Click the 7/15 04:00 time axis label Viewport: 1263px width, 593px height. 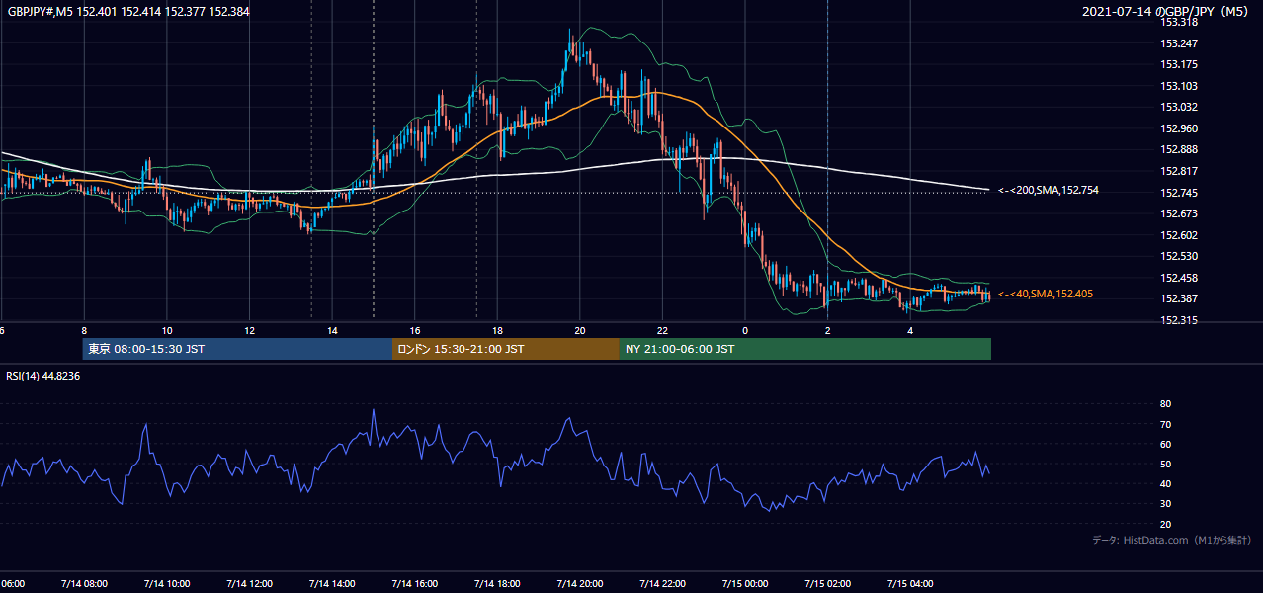pyautogui.click(x=910, y=583)
